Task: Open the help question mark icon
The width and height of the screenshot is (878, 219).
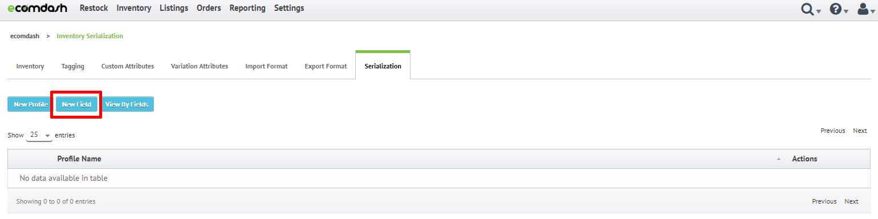Action: point(836,9)
